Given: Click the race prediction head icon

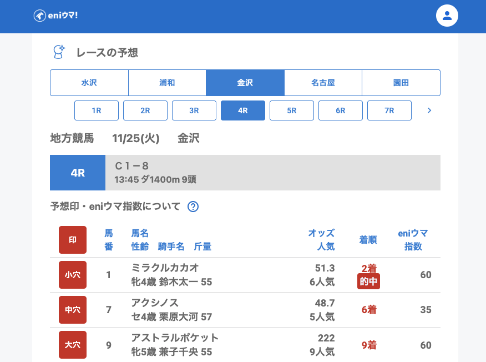Looking at the screenshot, I should click(x=58, y=52).
